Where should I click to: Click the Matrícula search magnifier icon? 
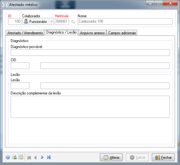click(73, 22)
